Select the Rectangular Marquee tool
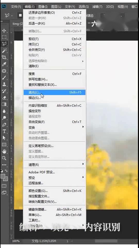Image resolution: width=139 pixels, height=248 pixels. tap(4, 37)
